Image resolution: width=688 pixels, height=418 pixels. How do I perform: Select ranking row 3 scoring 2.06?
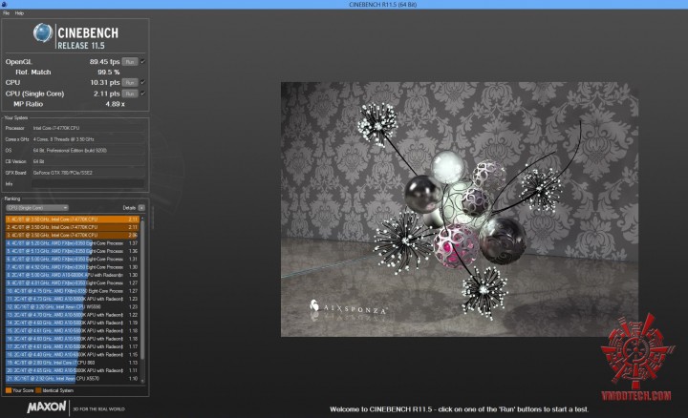[73, 235]
